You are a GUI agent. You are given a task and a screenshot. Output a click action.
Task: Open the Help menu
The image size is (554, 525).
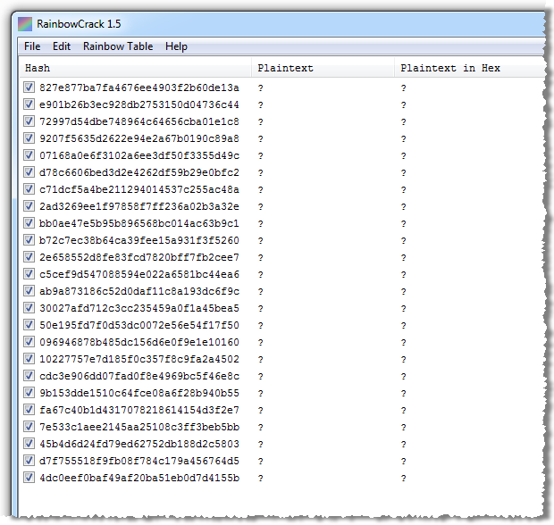pyautogui.click(x=176, y=46)
